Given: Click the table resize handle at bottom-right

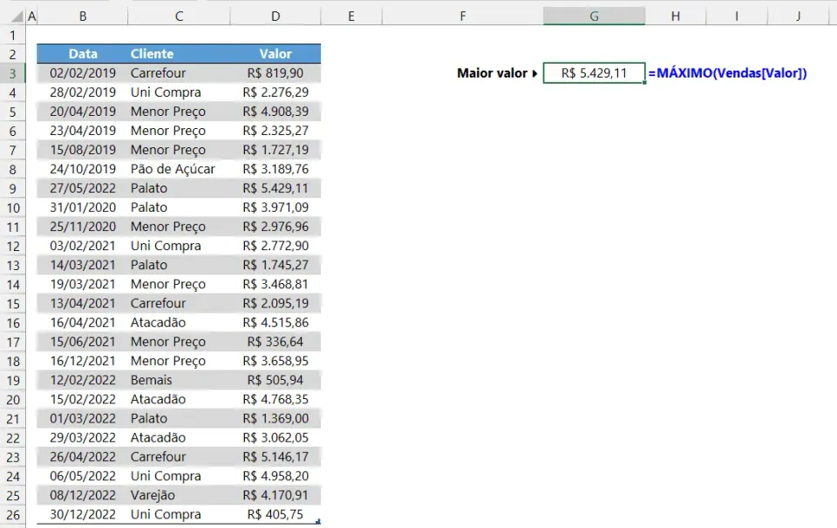Looking at the screenshot, I should click(318, 522).
